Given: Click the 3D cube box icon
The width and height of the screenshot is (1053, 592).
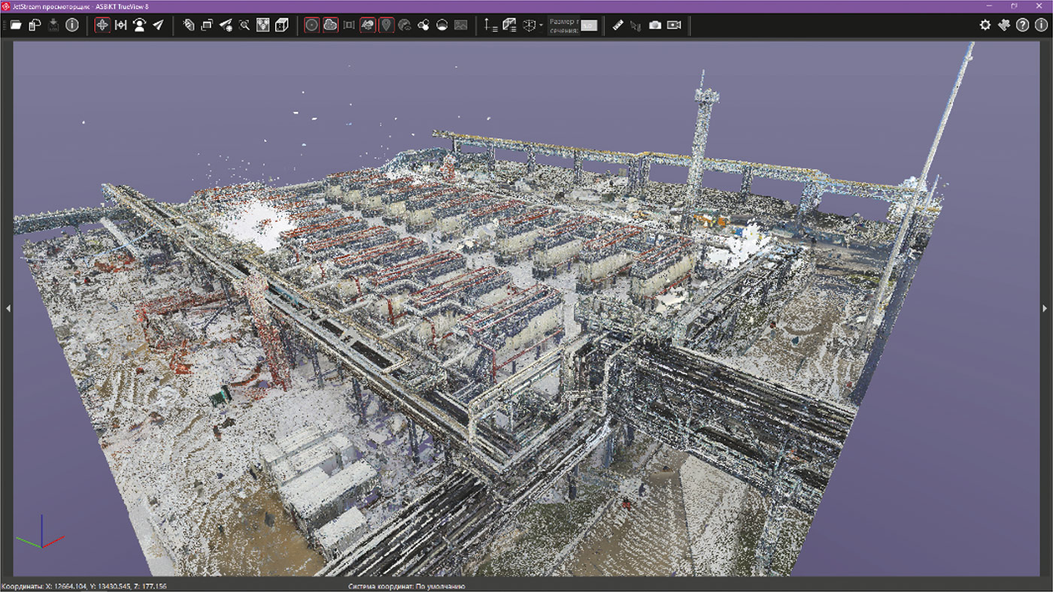Looking at the screenshot, I should coord(281,25).
